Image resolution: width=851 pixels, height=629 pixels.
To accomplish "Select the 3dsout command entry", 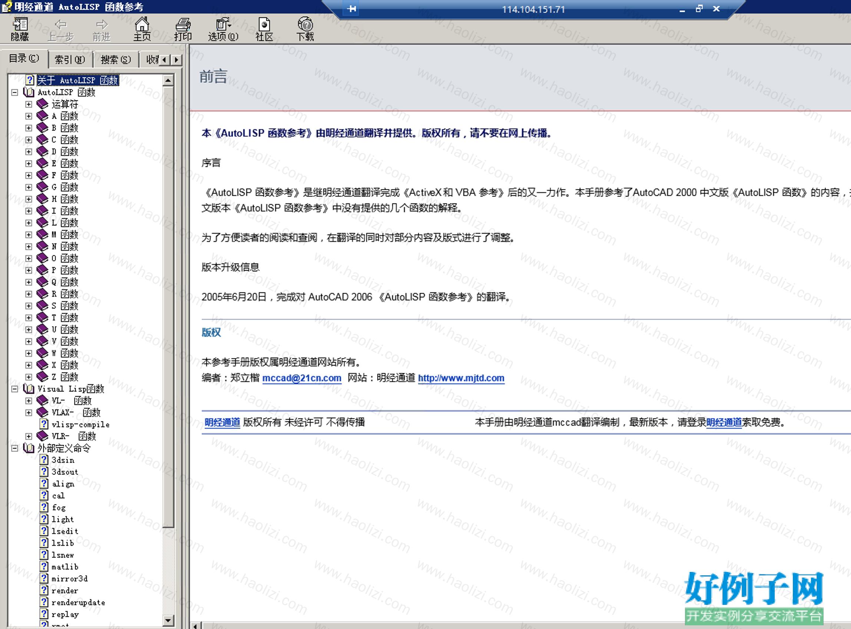I will (64, 472).
